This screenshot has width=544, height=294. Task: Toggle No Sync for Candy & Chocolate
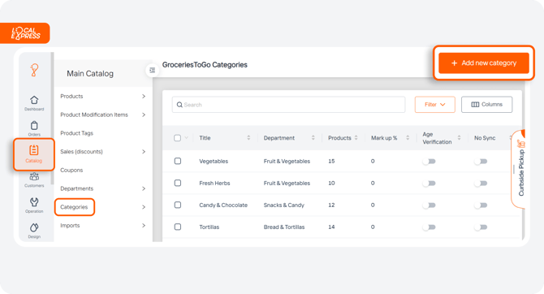[481, 205]
